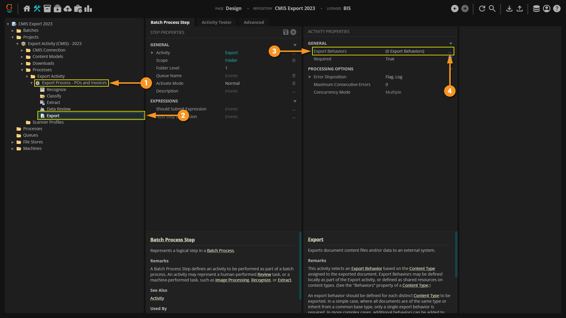The width and height of the screenshot is (566, 318).
Task: Click the cloud upload toolbar icon
Action: pos(68,9)
